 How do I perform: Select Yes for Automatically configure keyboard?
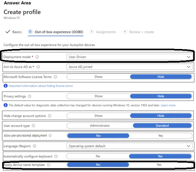click(x=160, y=156)
